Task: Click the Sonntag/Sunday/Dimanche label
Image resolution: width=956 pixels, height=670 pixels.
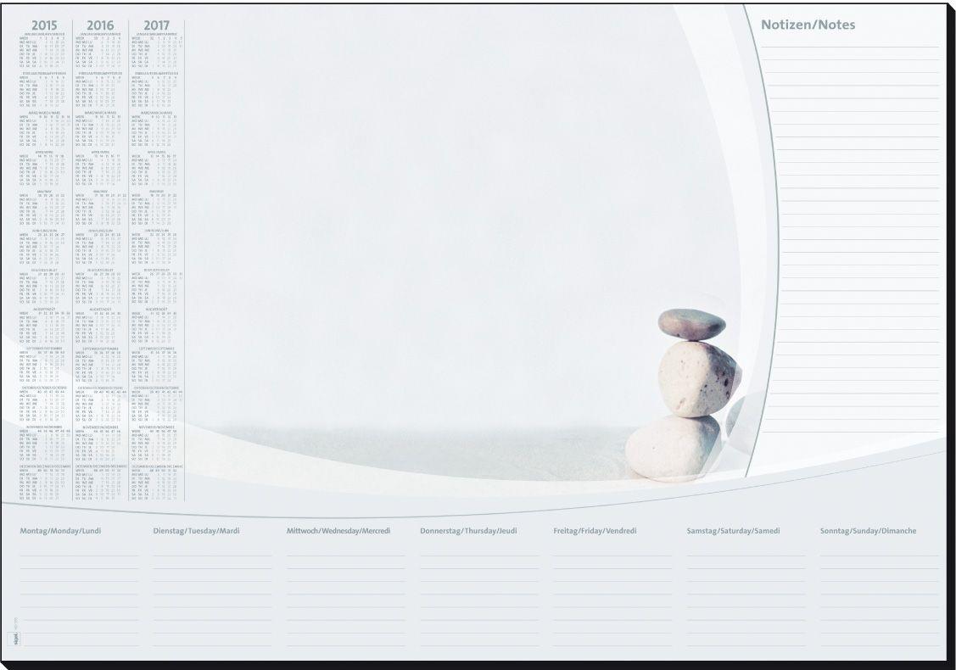Action: (x=868, y=531)
